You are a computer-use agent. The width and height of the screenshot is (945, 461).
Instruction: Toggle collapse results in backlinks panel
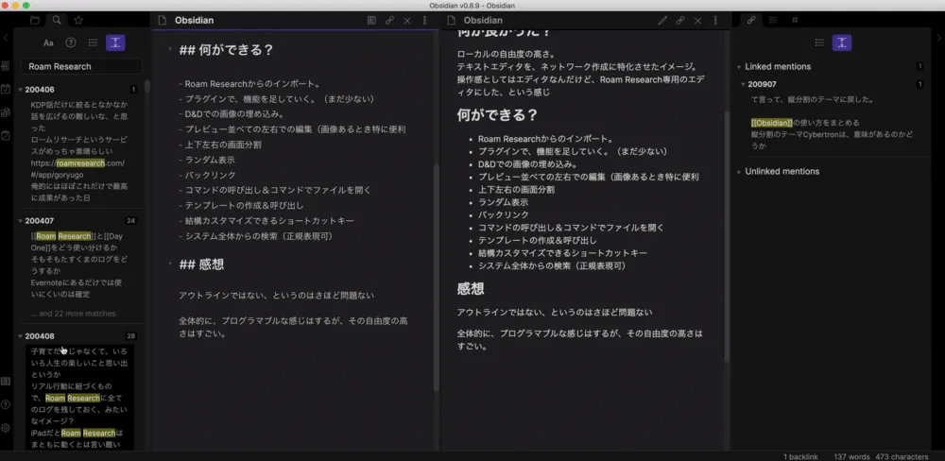coord(819,43)
